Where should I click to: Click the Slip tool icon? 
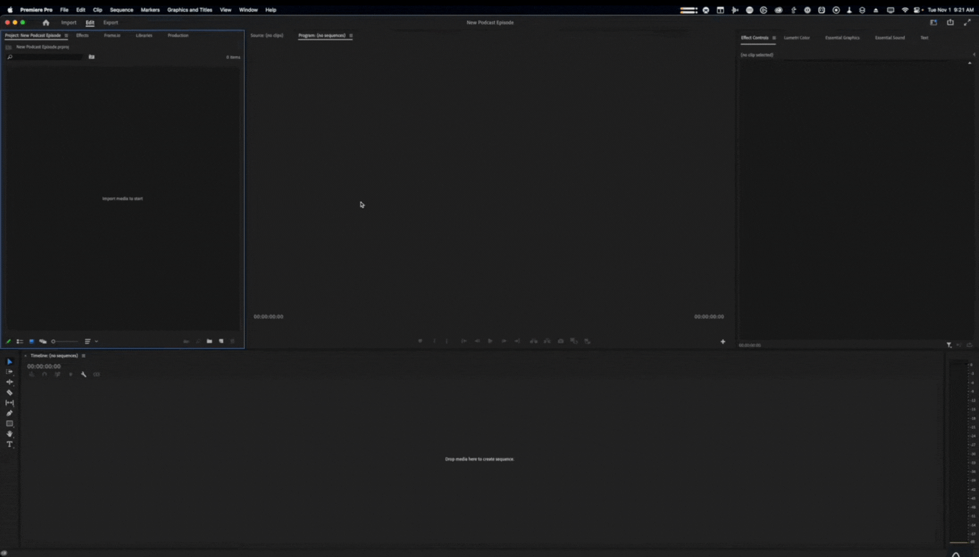(x=10, y=403)
